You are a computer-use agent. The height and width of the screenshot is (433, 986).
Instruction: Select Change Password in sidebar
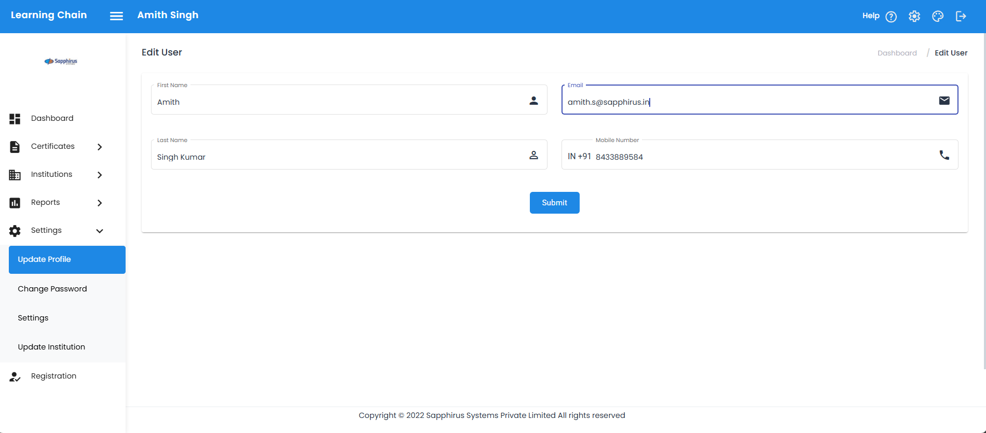(52, 289)
